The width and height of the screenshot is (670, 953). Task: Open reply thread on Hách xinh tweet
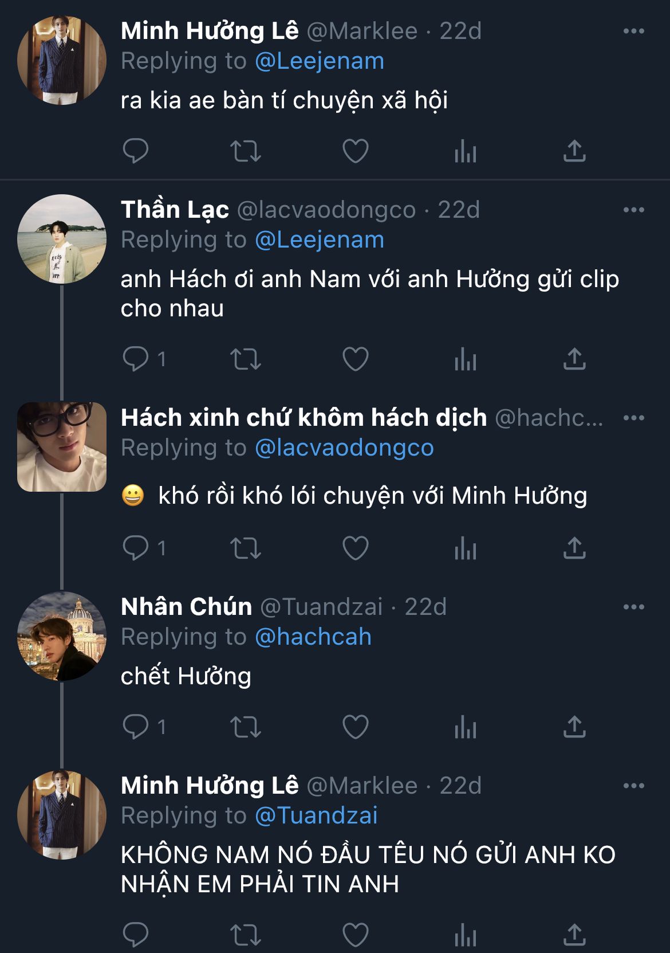coord(136,548)
